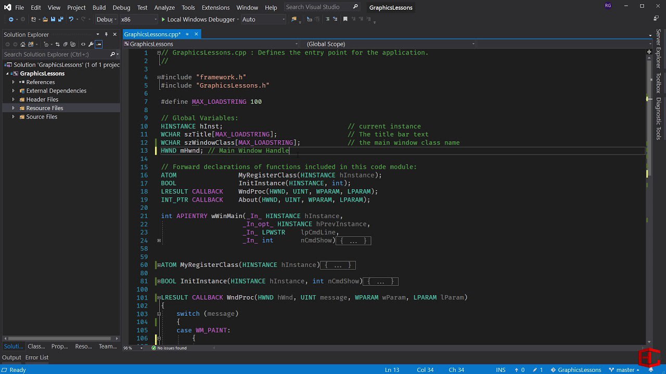The height and width of the screenshot is (374, 666).
Task: Collapse the #include block on line 4
Action: 159,77
